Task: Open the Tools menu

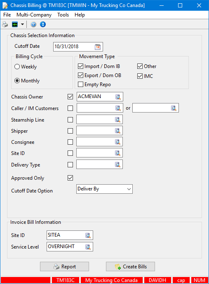Action: [63, 15]
